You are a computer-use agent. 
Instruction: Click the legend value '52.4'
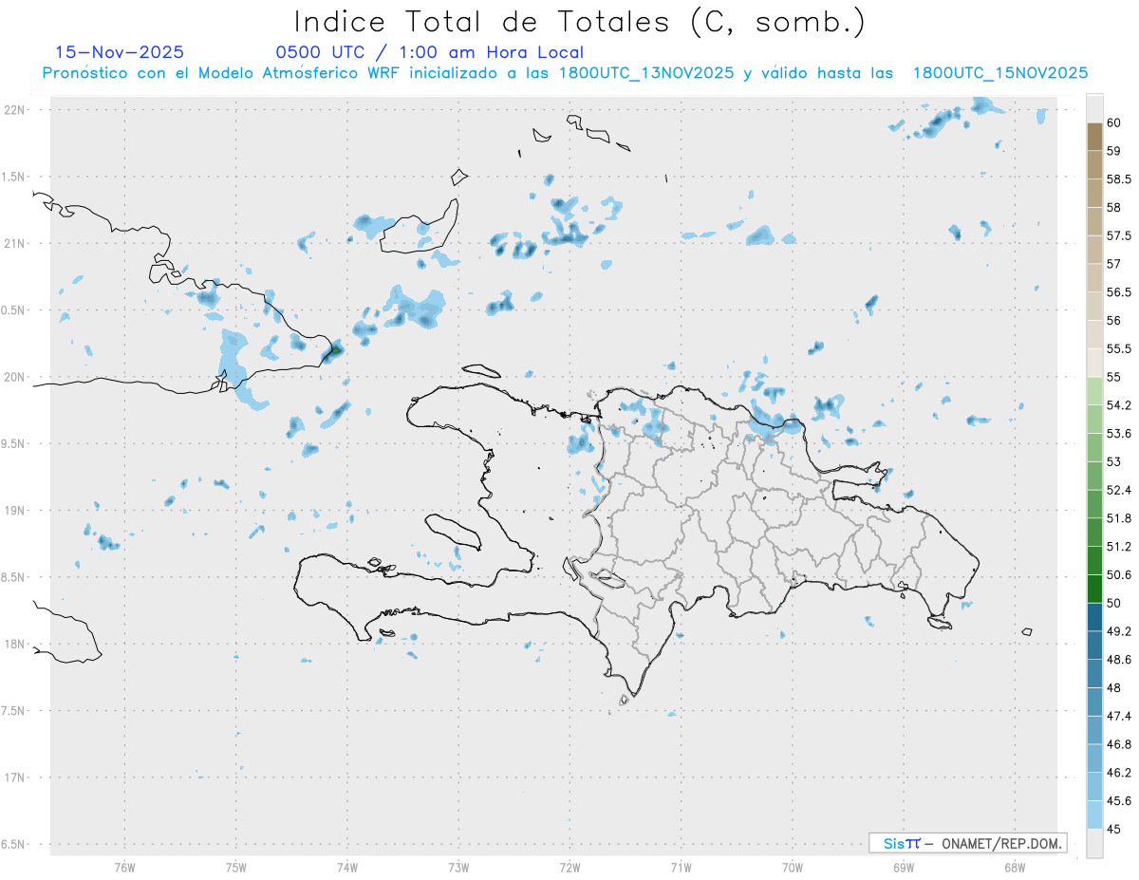1119,490
